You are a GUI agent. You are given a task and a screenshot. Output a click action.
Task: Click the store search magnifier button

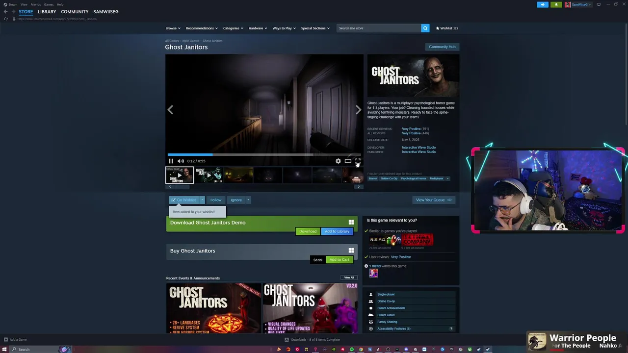tap(425, 28)
